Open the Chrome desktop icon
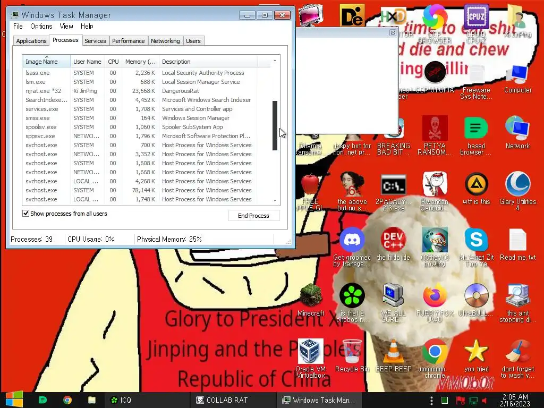 tap(435, 351)
